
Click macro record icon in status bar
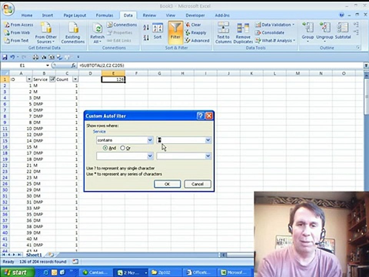point(75,262)
